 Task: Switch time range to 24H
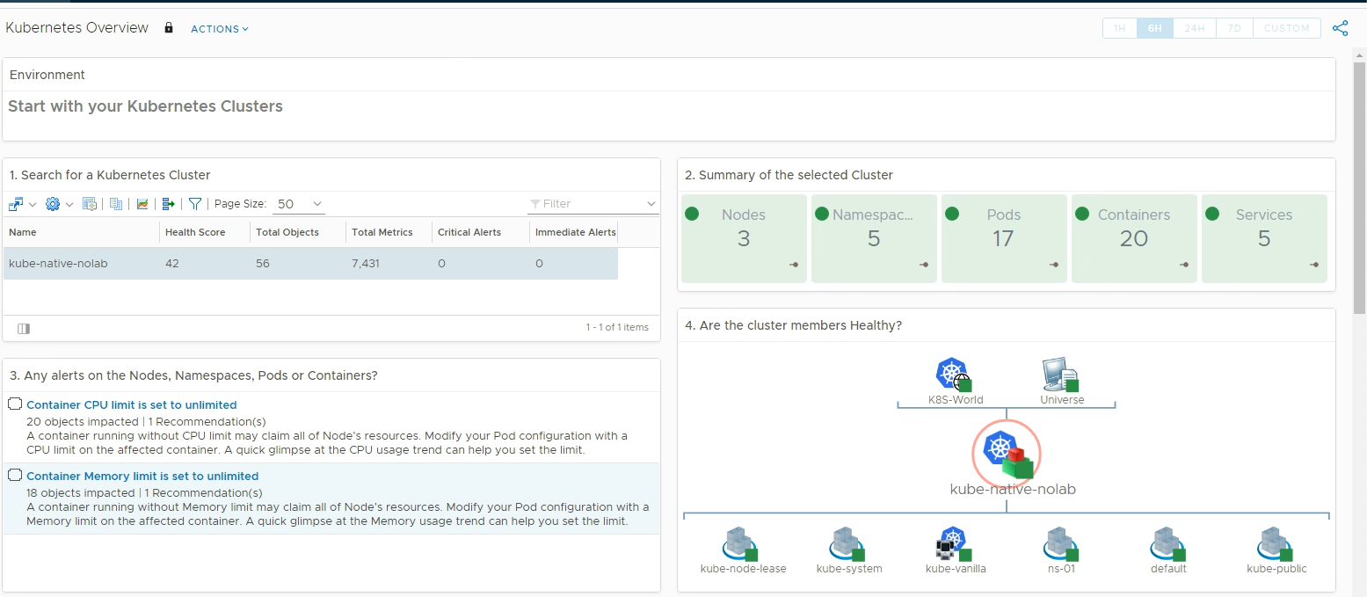tap(1194, 28)
